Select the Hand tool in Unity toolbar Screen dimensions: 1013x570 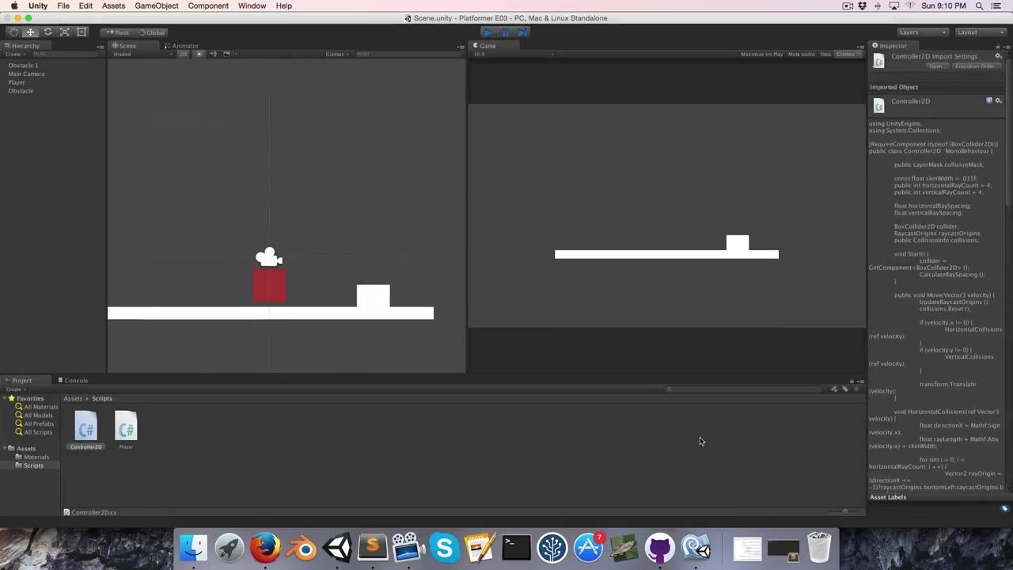[x=13, y=32]
